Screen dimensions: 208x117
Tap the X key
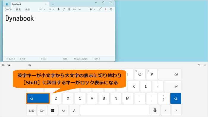point(68,98)
